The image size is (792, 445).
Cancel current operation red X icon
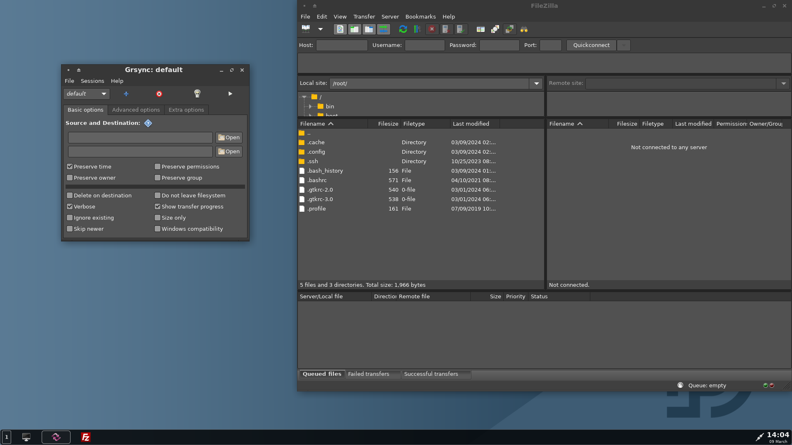point(432,29)
